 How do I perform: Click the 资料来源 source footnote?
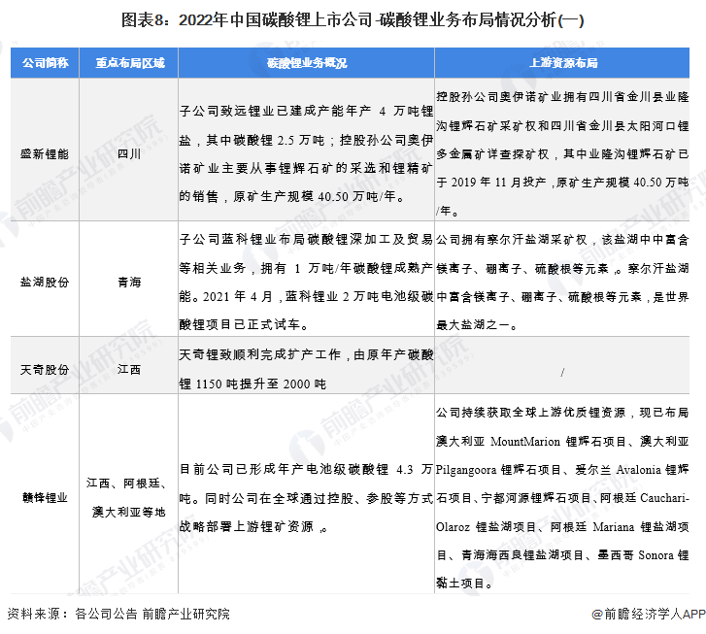coord(118,614)
